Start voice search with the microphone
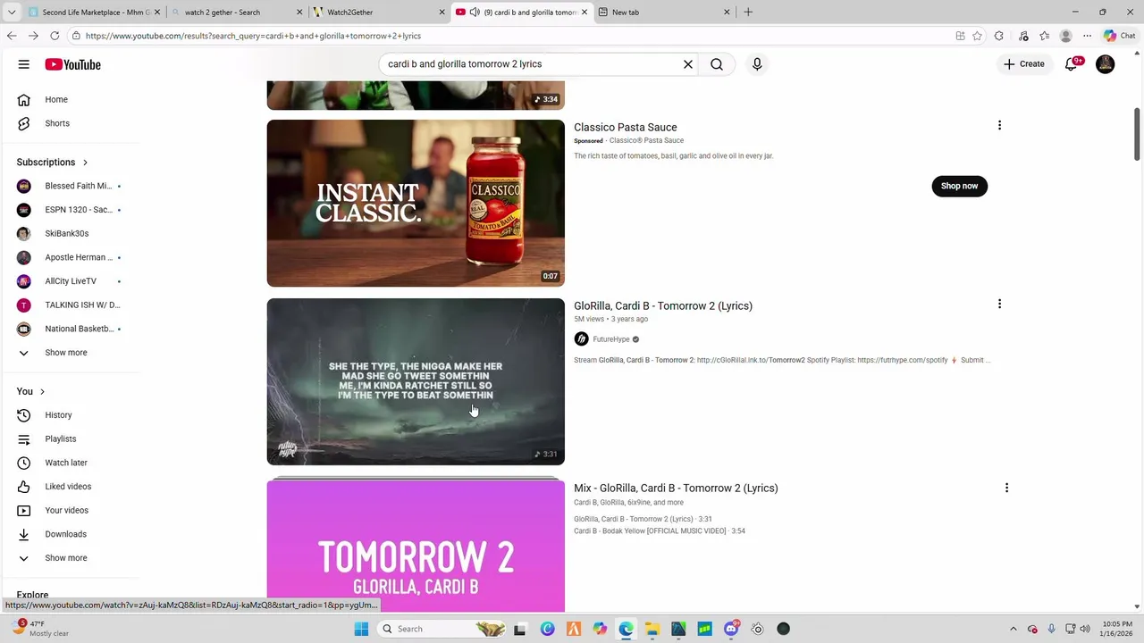Viewport: 1144px width, 643px height. 757,64
